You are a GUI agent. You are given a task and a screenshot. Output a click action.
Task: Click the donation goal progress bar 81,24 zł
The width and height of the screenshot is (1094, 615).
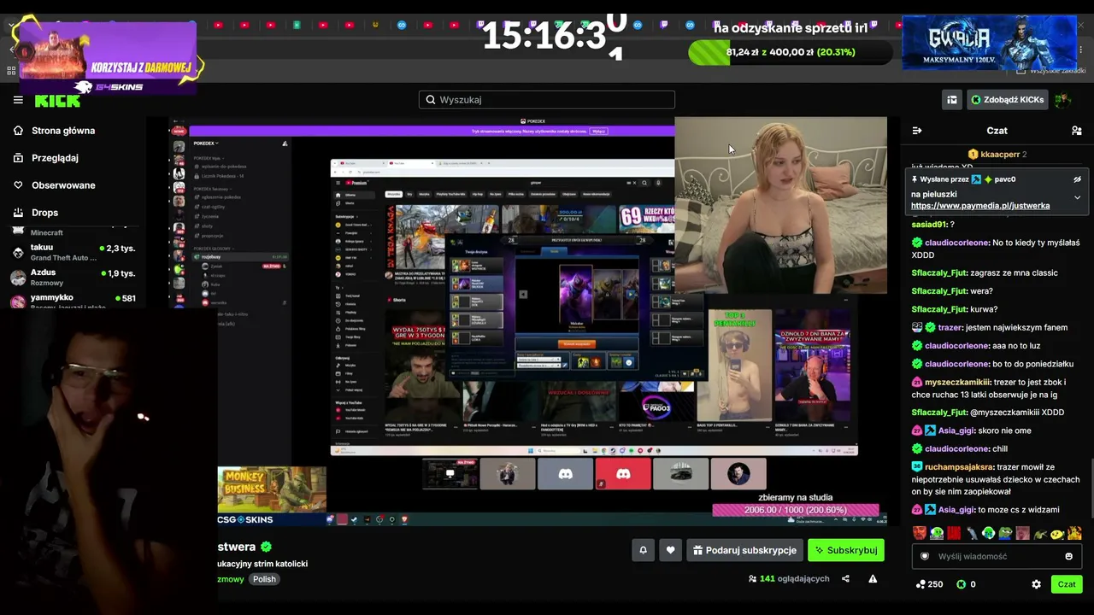pos(789,52)
